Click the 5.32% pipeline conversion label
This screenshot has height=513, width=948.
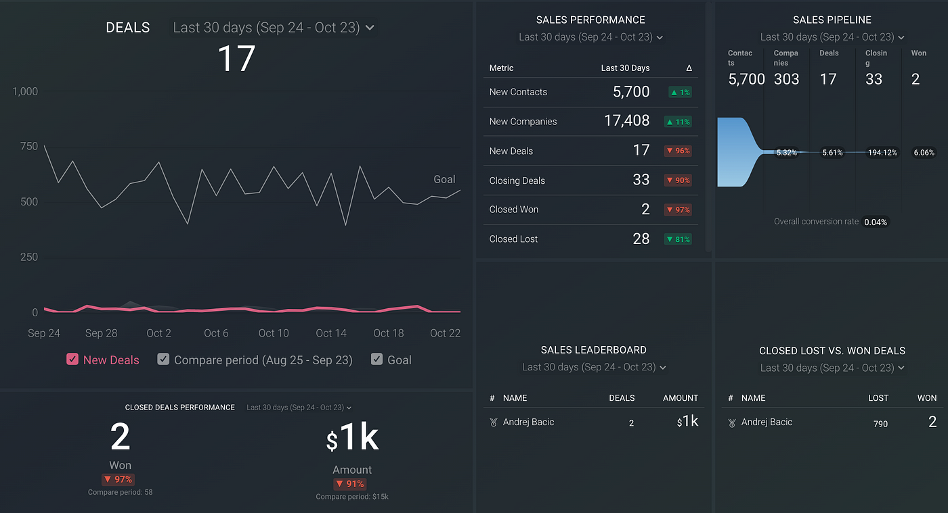(787, 153)
